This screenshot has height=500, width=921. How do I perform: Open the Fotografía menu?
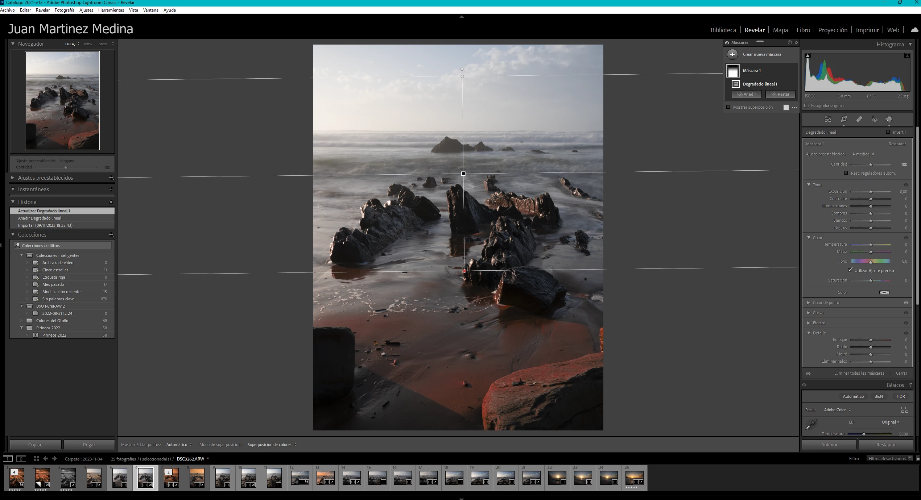pyautogui.click(x=64, y=10)
